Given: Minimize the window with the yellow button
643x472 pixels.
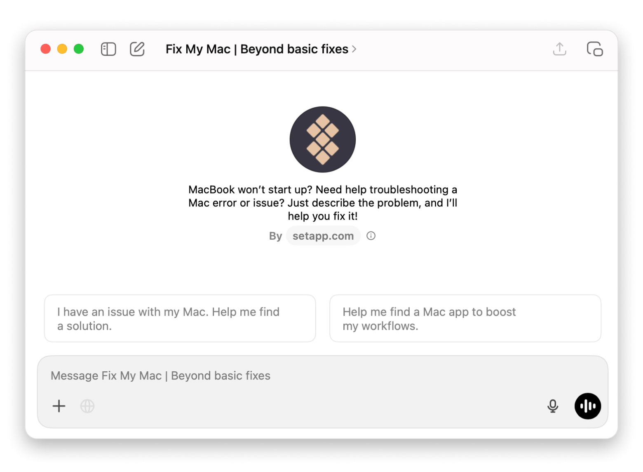Looking at the screenshot, I should click(x=62, y=49).
